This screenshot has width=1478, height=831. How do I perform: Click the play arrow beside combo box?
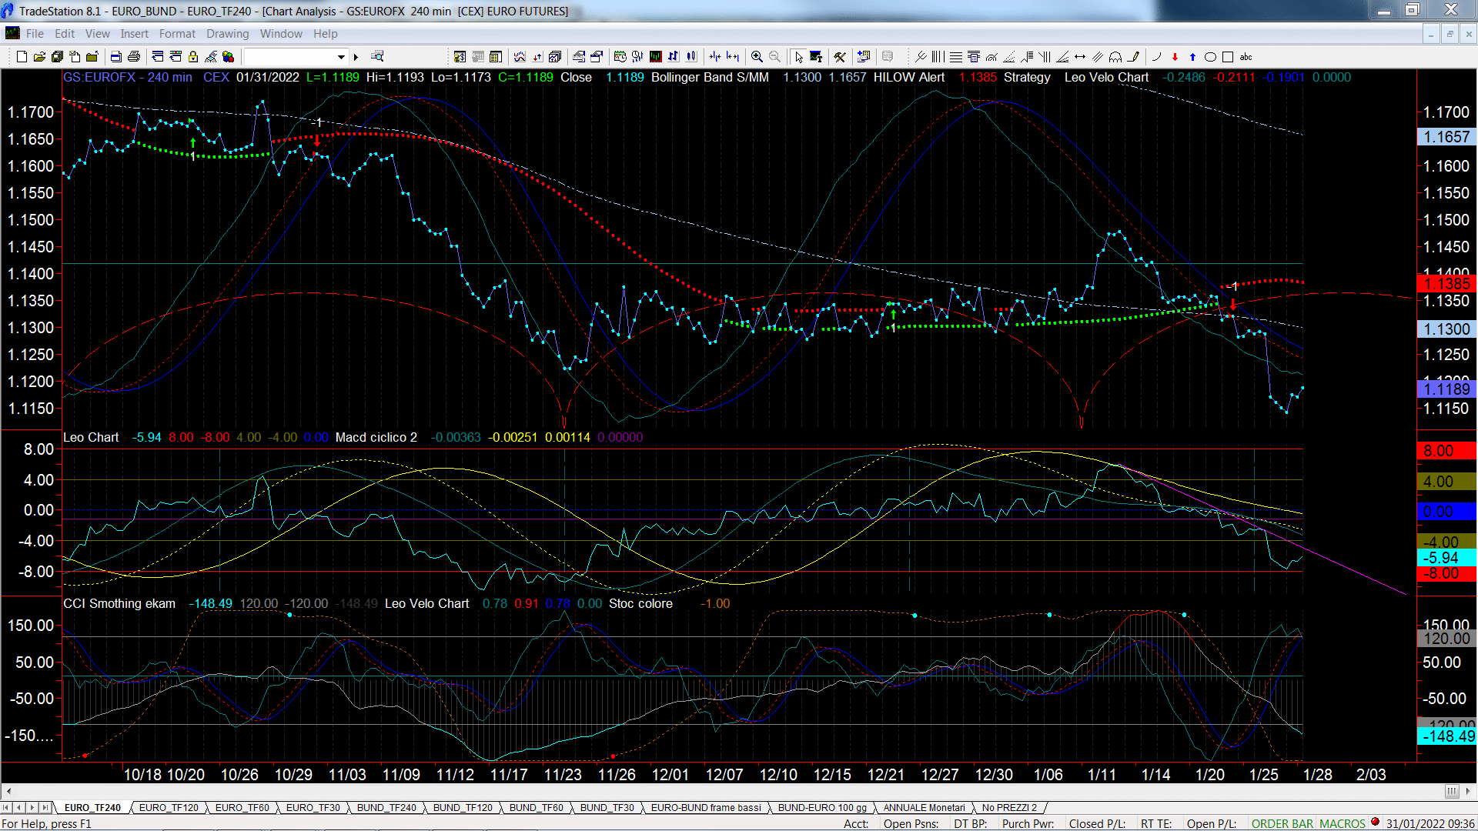point(356,57)
